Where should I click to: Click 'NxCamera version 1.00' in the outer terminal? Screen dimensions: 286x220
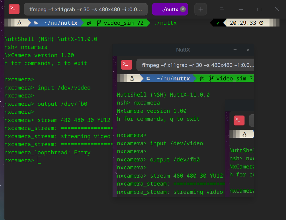click(39, 55)
